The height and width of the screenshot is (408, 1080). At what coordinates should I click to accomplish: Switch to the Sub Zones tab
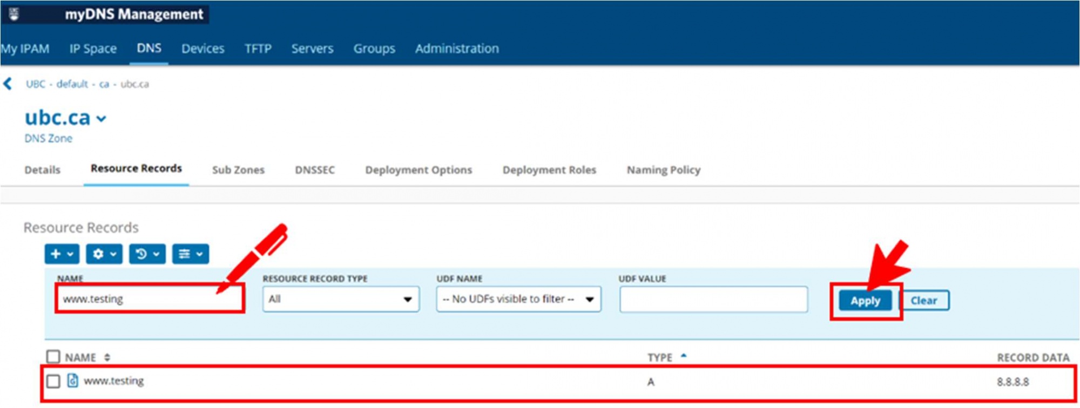point(238,170)
